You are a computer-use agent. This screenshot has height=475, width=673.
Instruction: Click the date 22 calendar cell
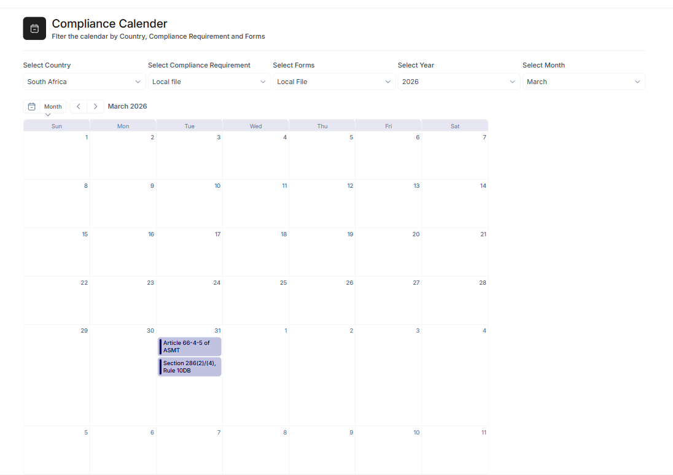click(x=56, y=300)
